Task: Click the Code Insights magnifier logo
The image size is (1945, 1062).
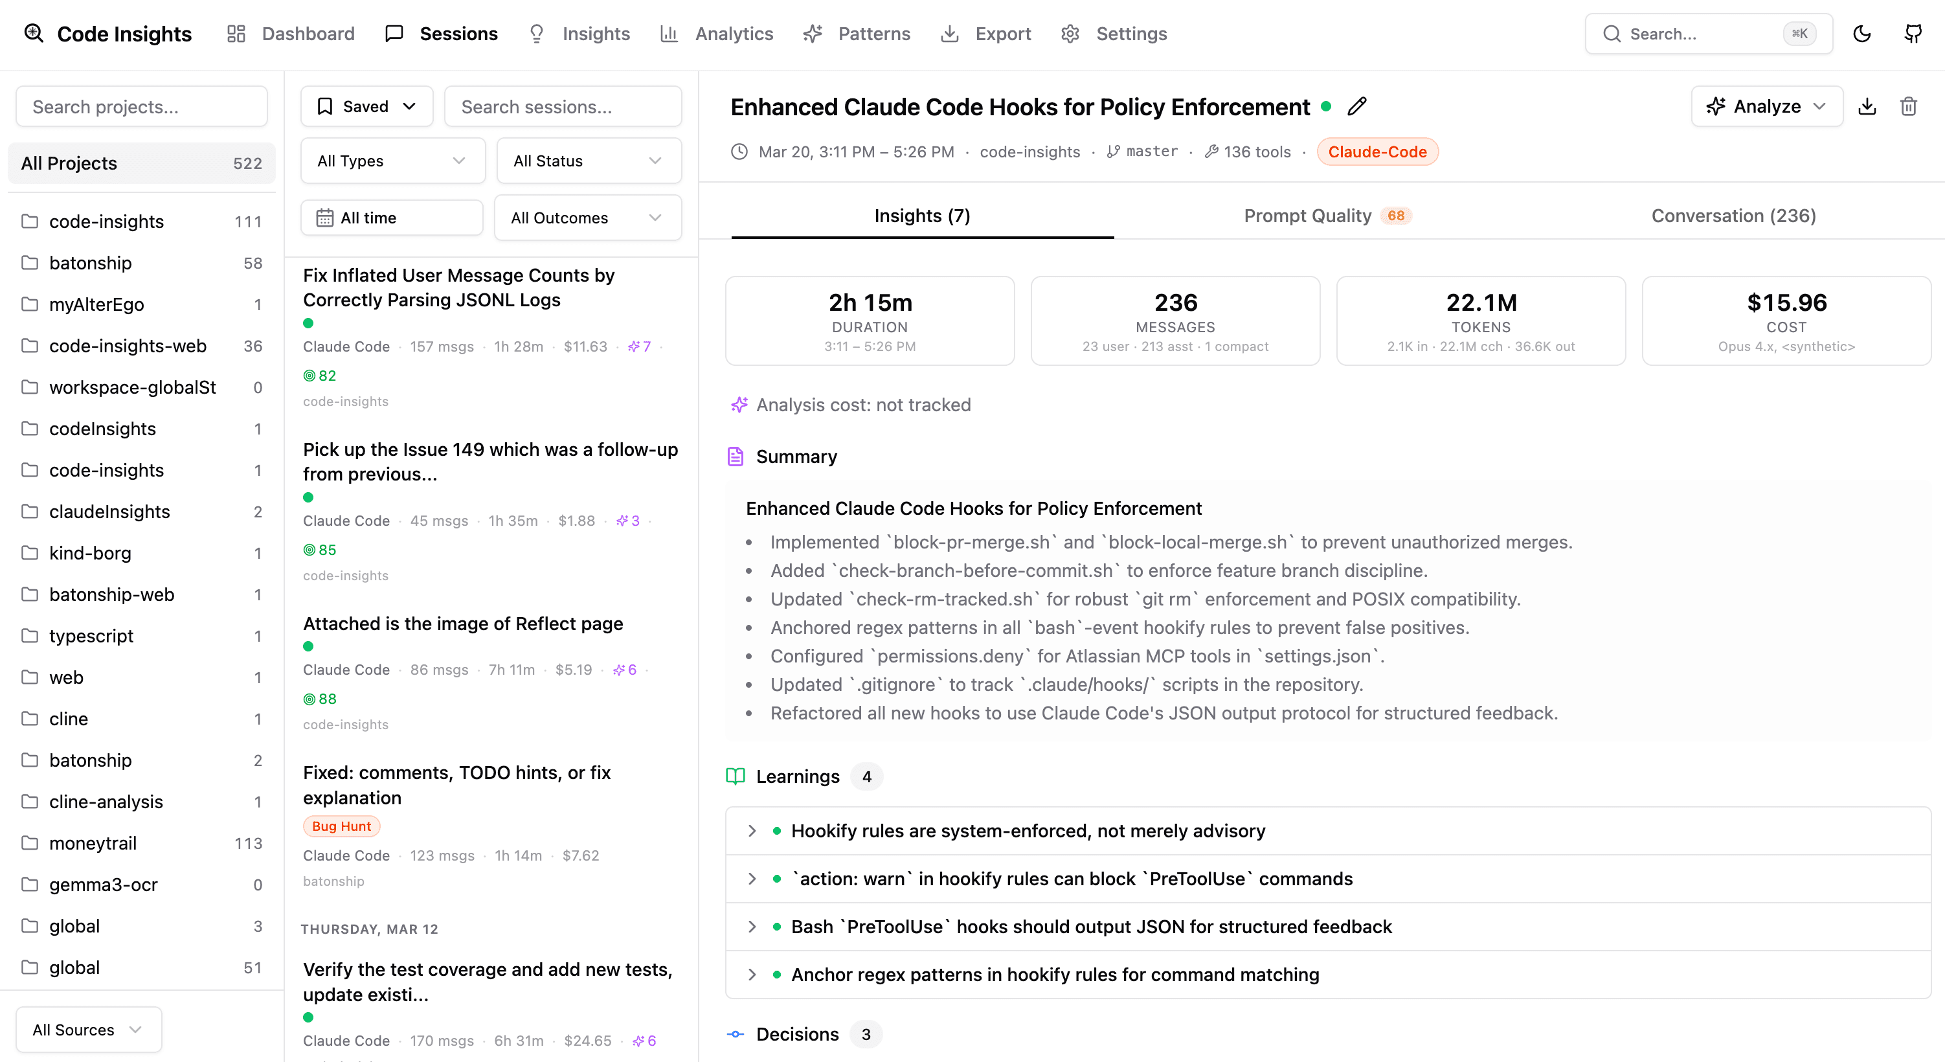Action: (33, 33)
